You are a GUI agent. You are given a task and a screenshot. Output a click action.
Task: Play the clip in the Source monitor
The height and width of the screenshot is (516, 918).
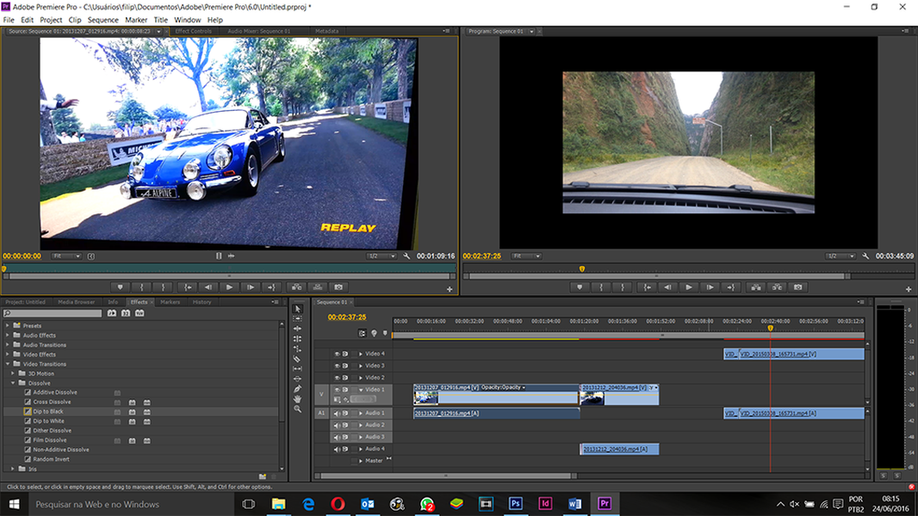pyautogui.click(x=229, y=287)
